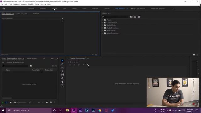Sort by Frame Rate column header
This screenshot has height=113, width=201.
[x=36, y=70]
